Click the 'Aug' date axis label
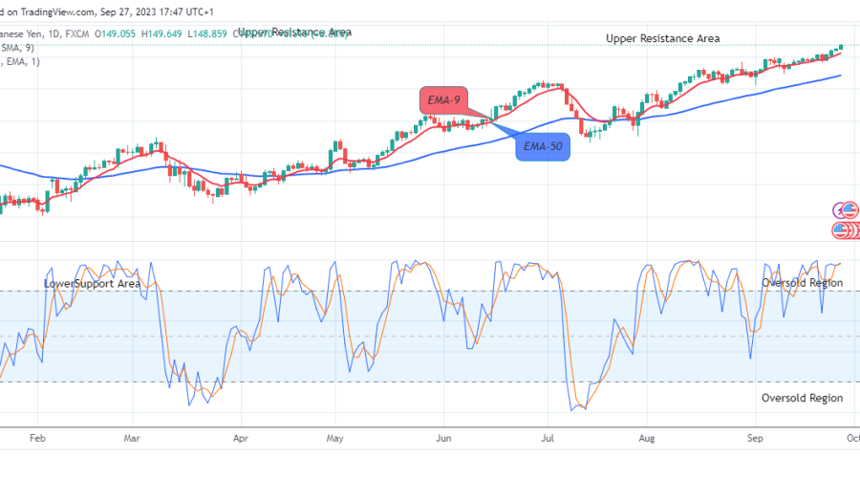The image size is (860, 478). pyautogui.click(x=647, y=438)
